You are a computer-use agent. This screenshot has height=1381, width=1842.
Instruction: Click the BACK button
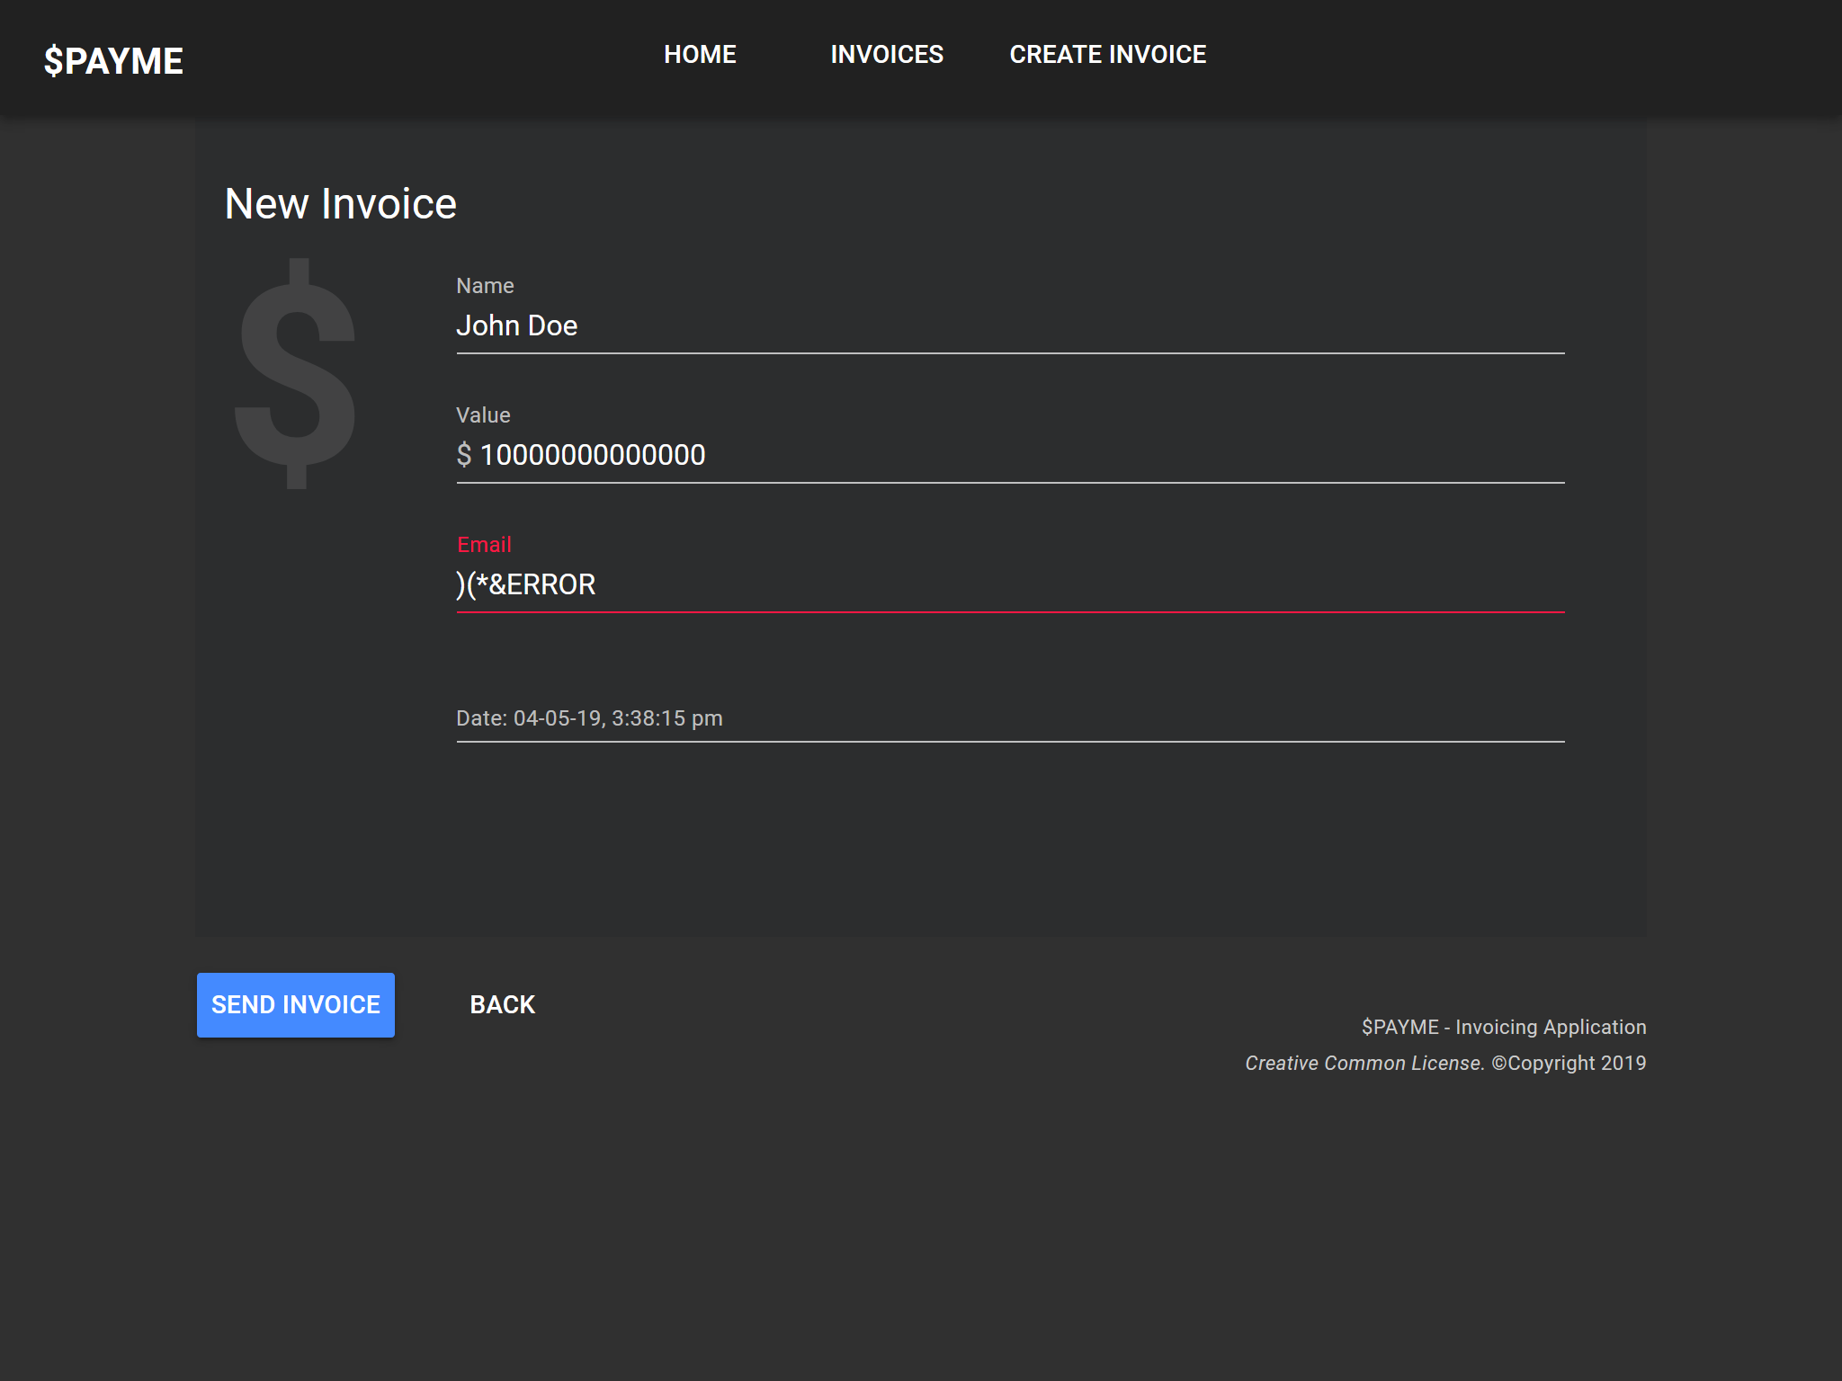click(502, 1004)
